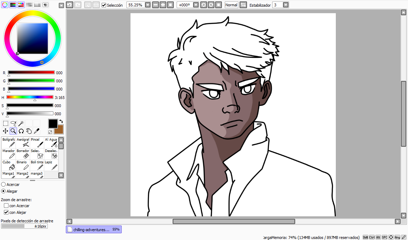408x240 pixels.
Task: Choose the Manga1 brush
Action: coord(8,175)
